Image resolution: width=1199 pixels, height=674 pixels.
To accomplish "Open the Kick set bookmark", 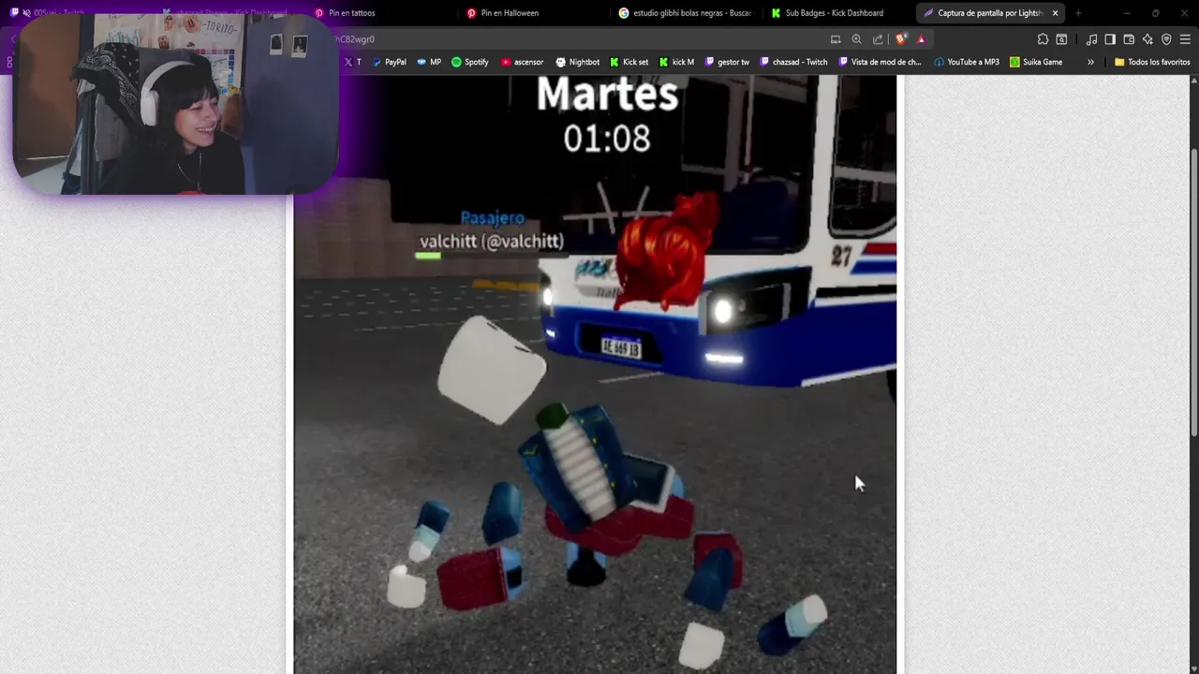I will coord(629,62).
